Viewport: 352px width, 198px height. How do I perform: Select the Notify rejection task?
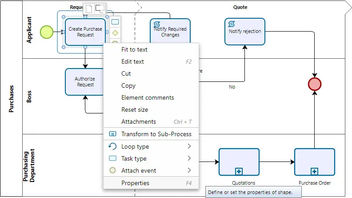point(245,32)
